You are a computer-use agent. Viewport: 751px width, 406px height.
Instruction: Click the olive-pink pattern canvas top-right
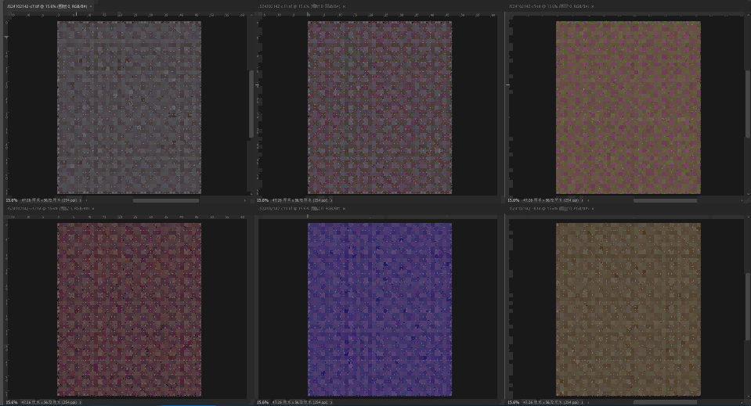pos(628,107)
